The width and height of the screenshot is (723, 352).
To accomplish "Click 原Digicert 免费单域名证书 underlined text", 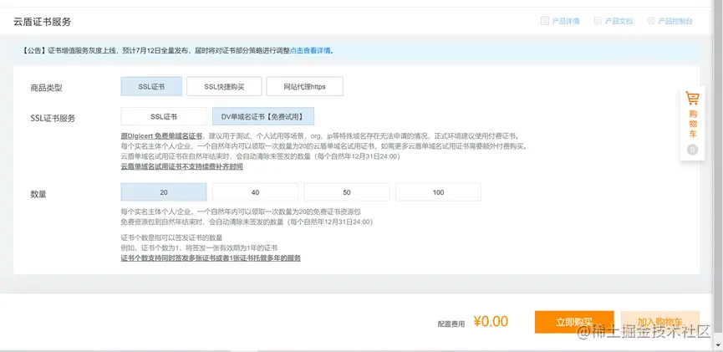I will (161, 136).
